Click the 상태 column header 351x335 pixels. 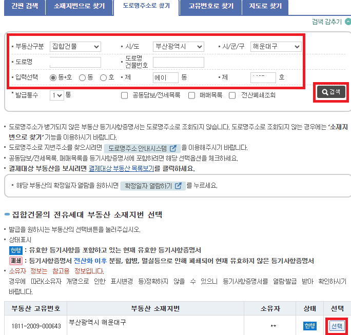309,309
